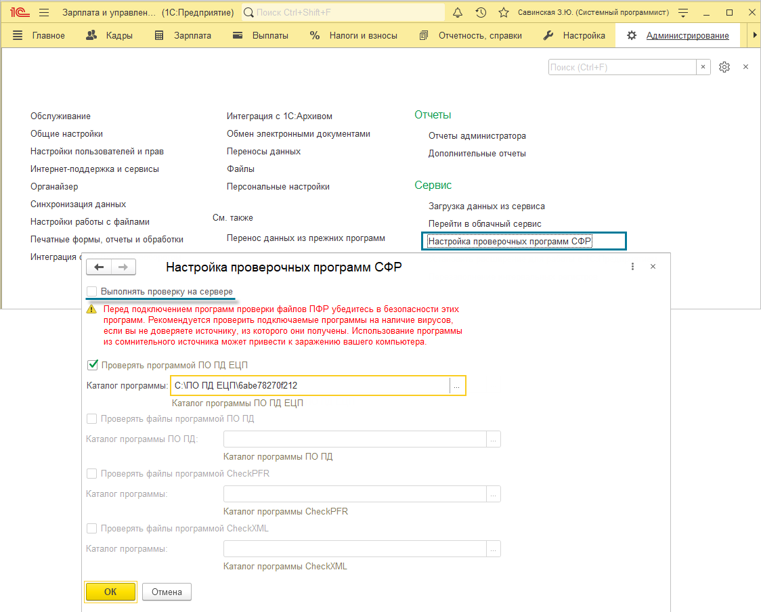Viewport: 761px width, 612px height.
Task: Go back with the left arrow button
Action: 99,267
